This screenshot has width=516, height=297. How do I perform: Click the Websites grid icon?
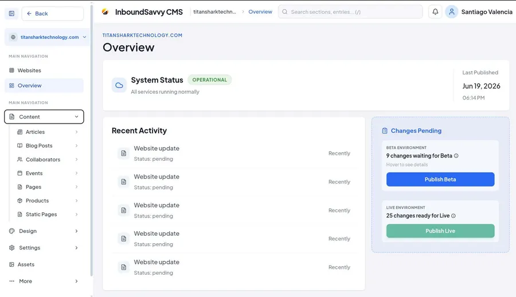pos(11,70)
